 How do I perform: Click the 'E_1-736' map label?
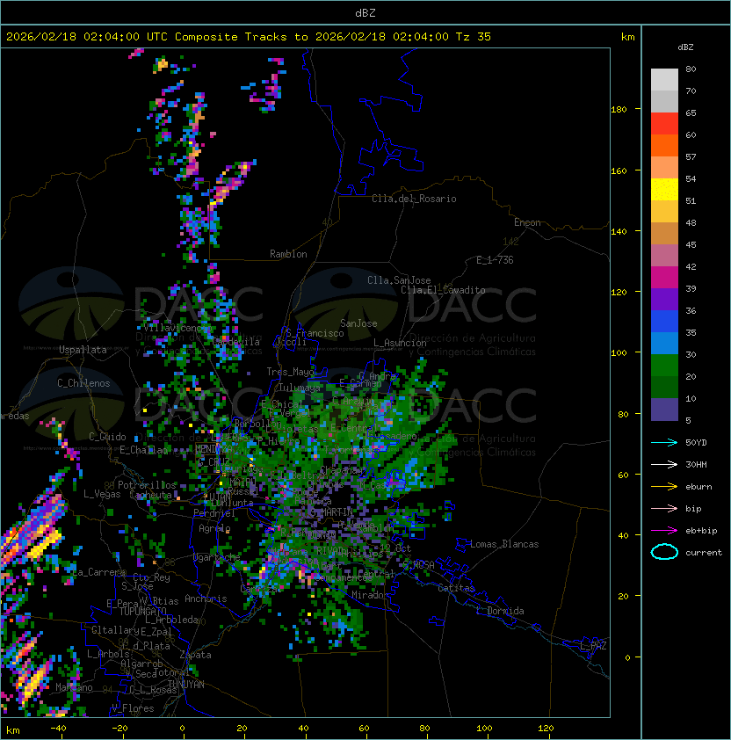point(495,260)
